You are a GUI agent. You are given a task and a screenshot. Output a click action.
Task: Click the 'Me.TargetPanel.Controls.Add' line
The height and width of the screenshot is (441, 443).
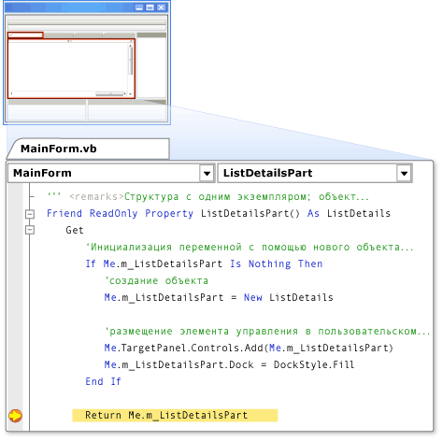point(249,349)
